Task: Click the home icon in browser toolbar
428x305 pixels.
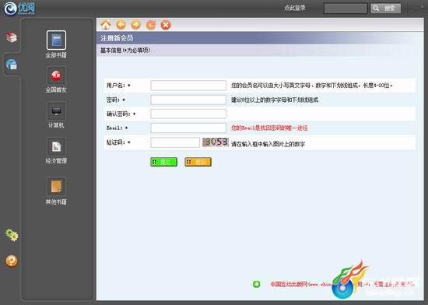Action: pos(106,25)
